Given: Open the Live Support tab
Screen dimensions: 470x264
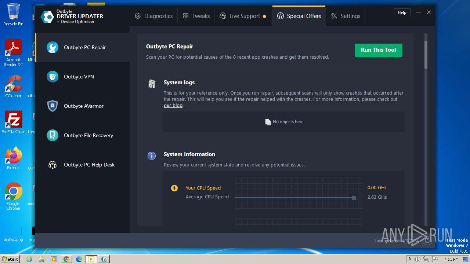Looking at the screenshot, I should [243, 16].
